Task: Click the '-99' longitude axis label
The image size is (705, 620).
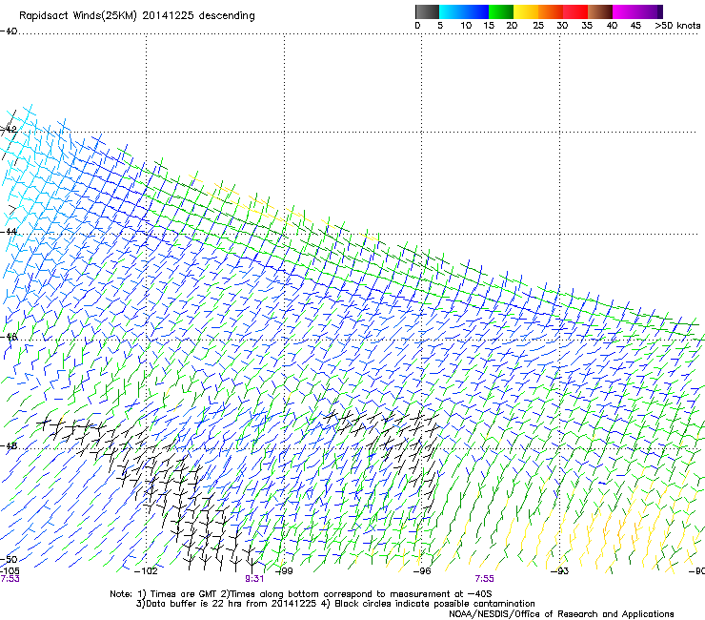Action: click(x=284, y=571)
